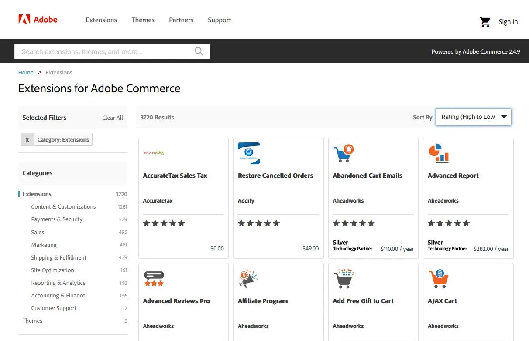Screen dimensions: 529x341
Task: Open Add Free Gift to Cart title
Action: 363,301
